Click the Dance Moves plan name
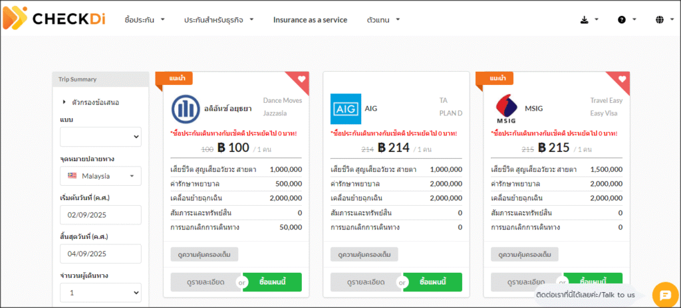681x308 pixels. click(282, 101)
